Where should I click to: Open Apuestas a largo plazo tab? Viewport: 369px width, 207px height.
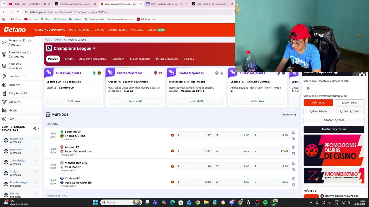[93, 59]
